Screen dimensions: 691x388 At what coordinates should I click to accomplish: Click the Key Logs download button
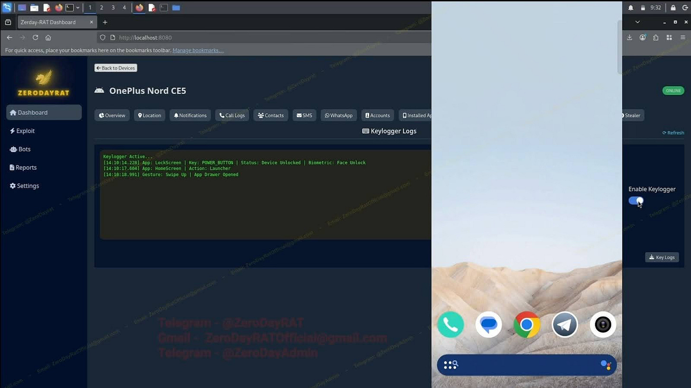[x=662, y=257]
